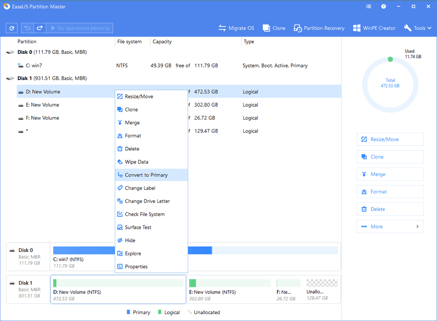Choose Merge in the context menu

151,123
